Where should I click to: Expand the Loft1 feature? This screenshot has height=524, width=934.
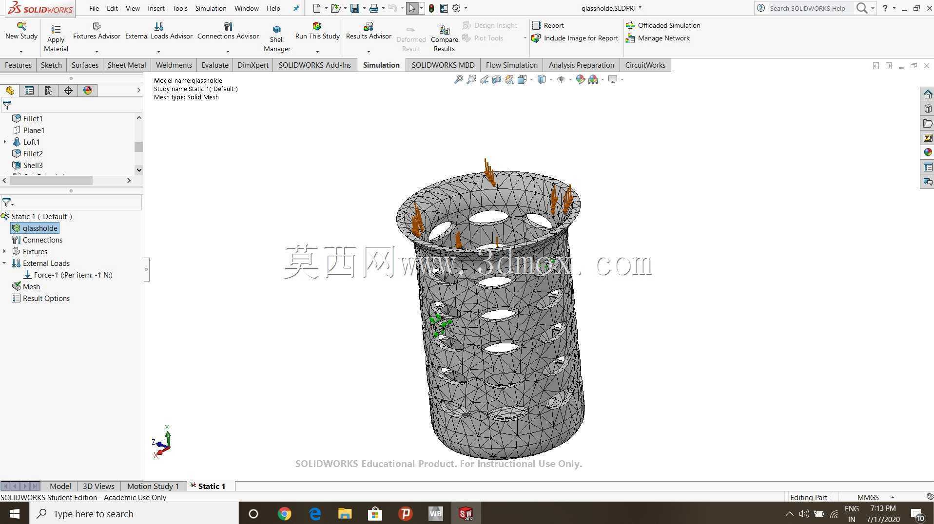(5, 142)
